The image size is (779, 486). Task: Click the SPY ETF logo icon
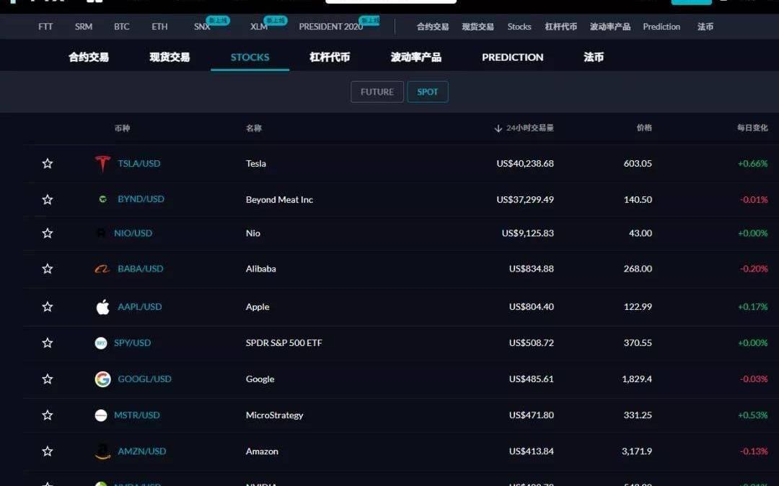(101, 343)
